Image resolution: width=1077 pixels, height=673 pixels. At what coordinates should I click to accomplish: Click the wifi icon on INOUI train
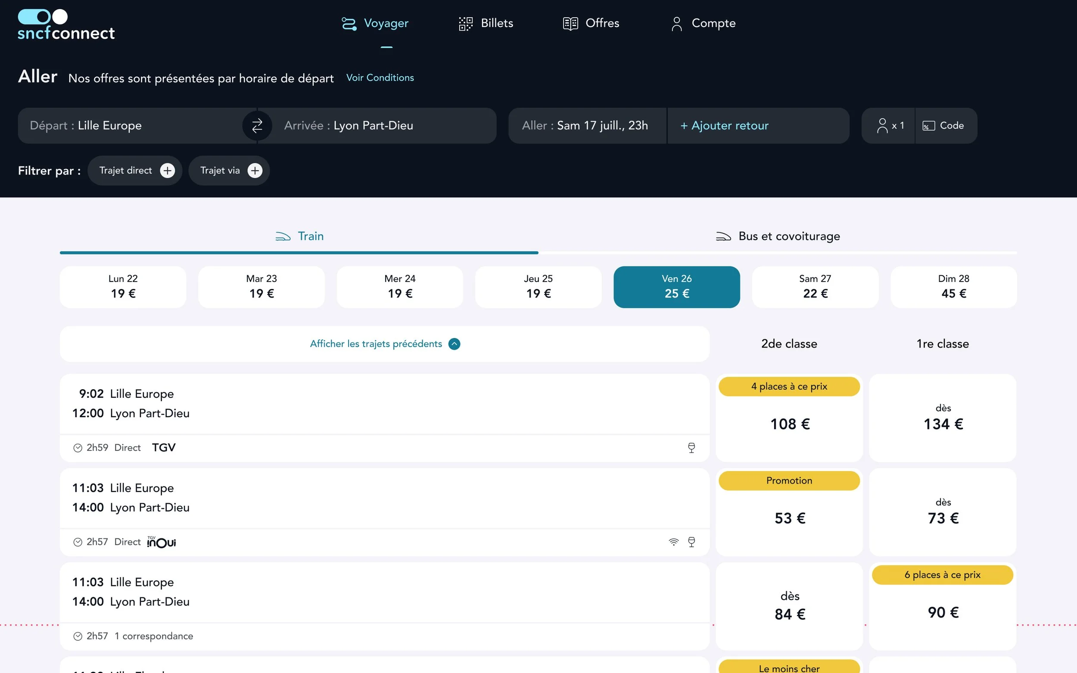673,542
